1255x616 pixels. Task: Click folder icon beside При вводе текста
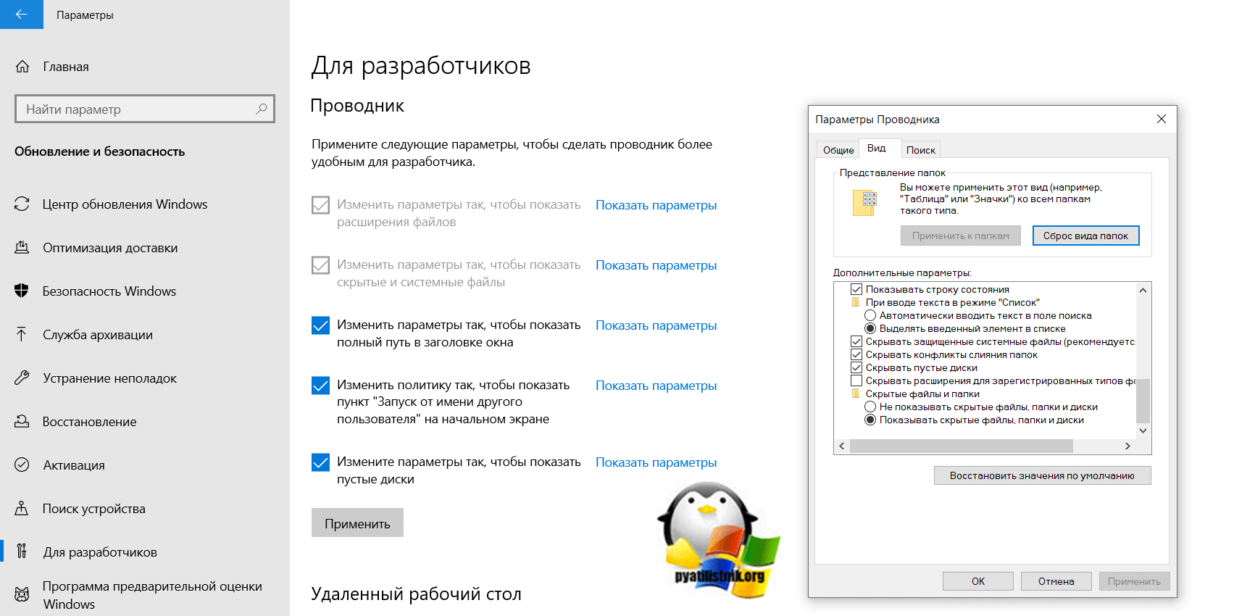tap(856, 302)
